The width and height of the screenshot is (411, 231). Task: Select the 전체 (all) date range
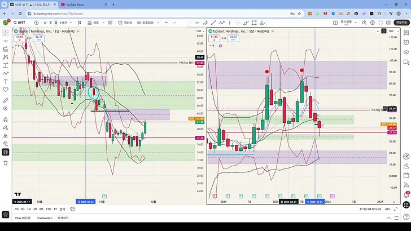(x=62, y=209)
